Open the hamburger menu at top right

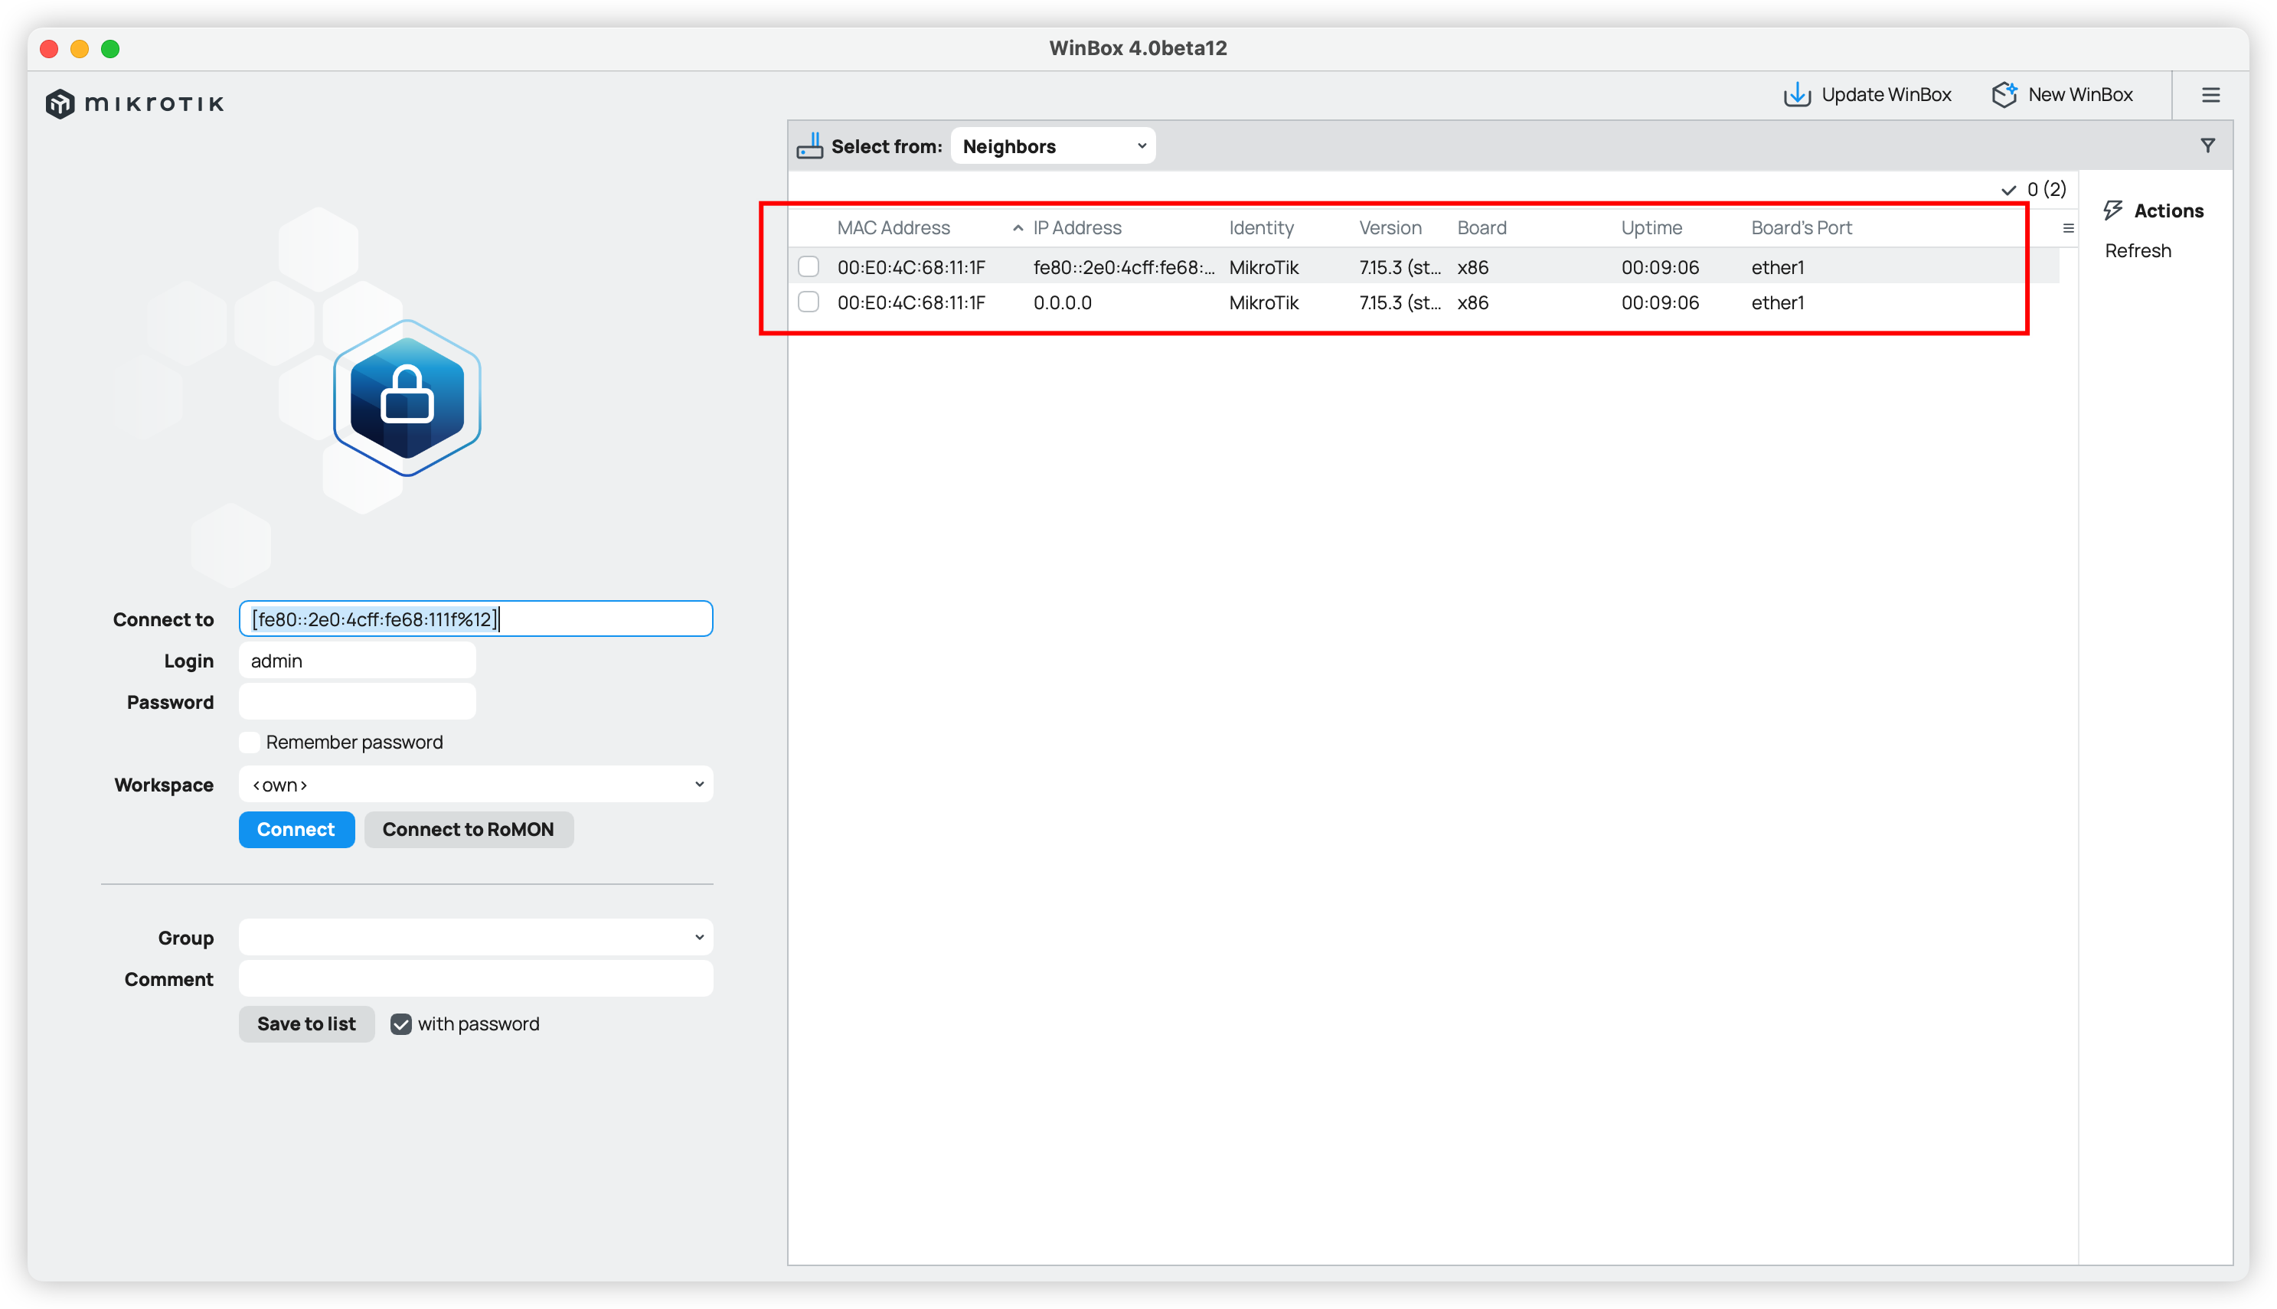[2210, 95]
